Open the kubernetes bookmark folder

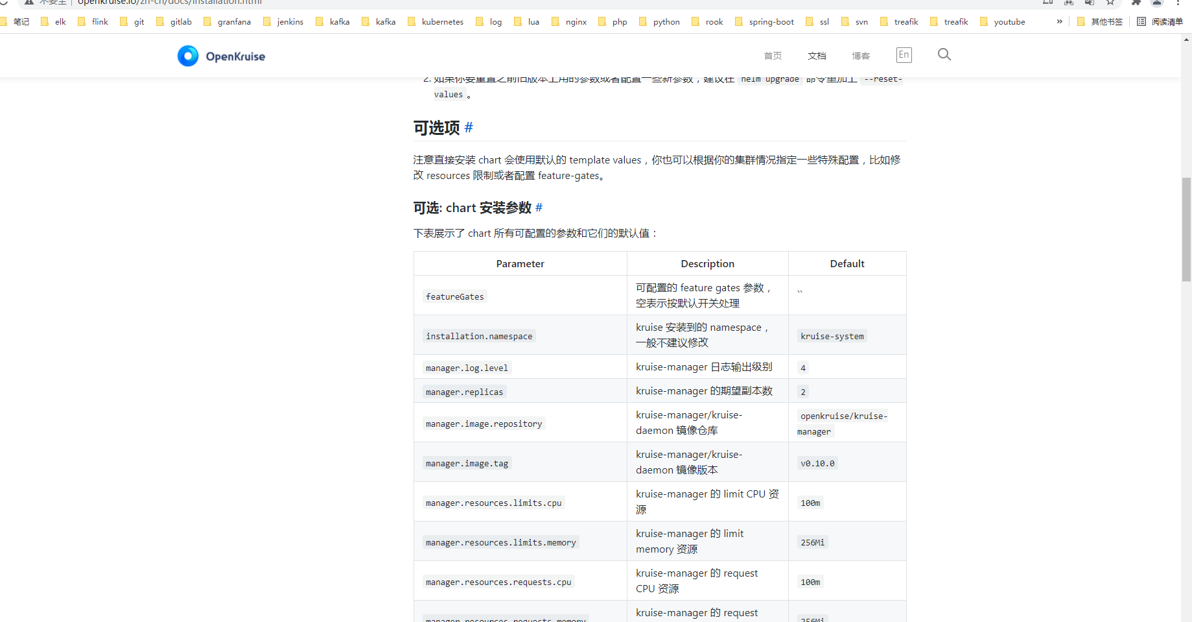(x=436, y=21)
